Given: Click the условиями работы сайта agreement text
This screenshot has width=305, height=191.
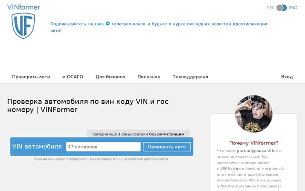Looking at the screenshot, I should (146, 159).
